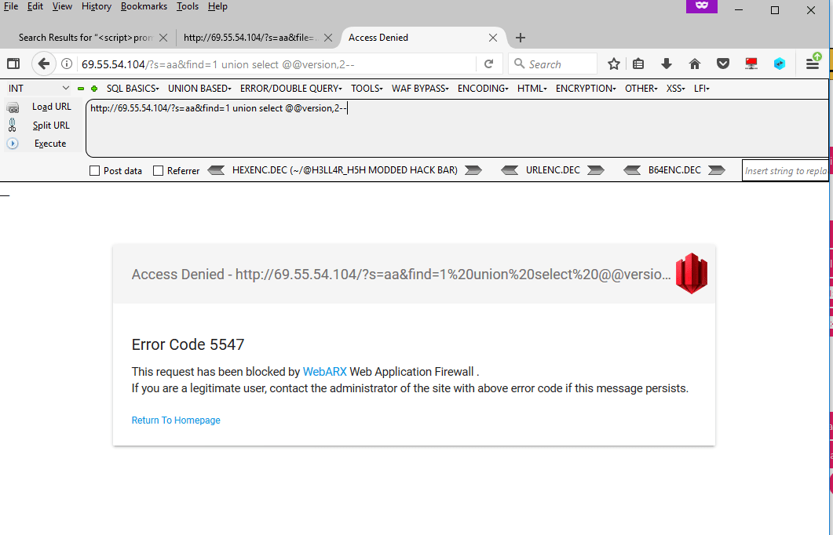Open the Pocket icon in toolbar

click(722, 64)
